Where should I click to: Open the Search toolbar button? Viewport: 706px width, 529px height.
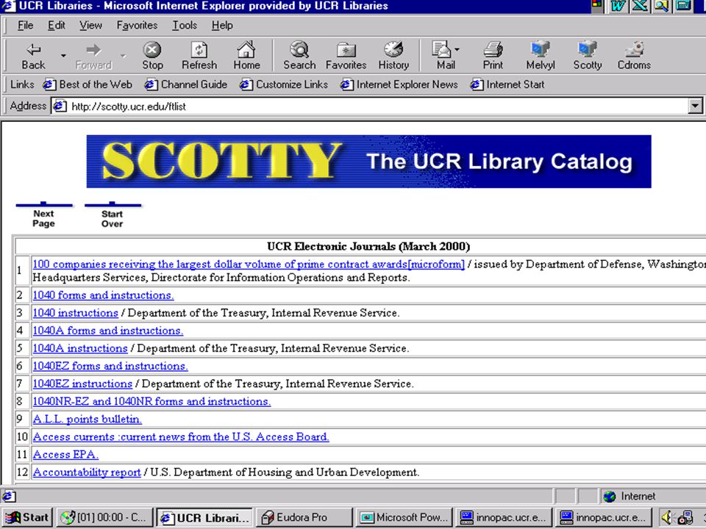[299, 56]
